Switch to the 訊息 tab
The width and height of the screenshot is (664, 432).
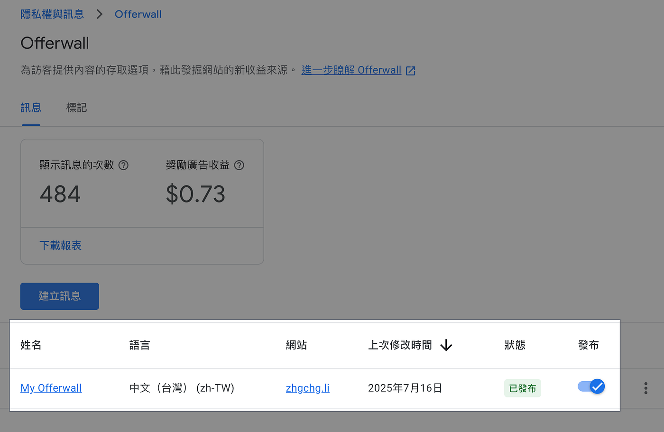[31, 108]
